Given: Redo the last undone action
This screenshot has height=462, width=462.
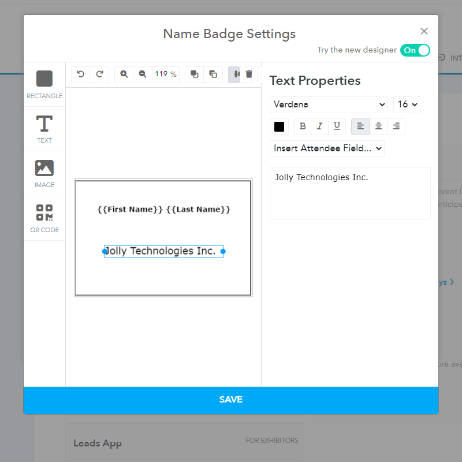Looking at the screenshot, I should tap(99, 74).
